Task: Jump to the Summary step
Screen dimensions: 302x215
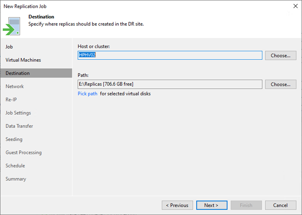Action: pyautogui.click(x=16, y=179)
